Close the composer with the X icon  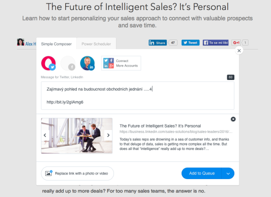239,50
